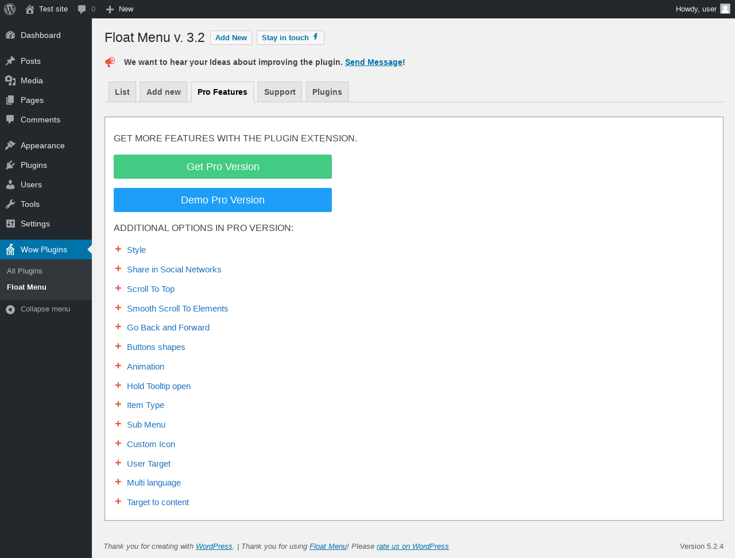Screen dimensions: 735x558
Task: Expand Item Type plus icon
Action: coord(118,404)
